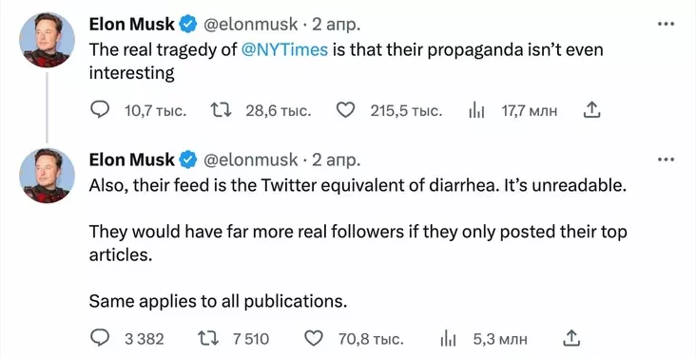Retweet the NYTimes propaganda tweet

point(221,110)
